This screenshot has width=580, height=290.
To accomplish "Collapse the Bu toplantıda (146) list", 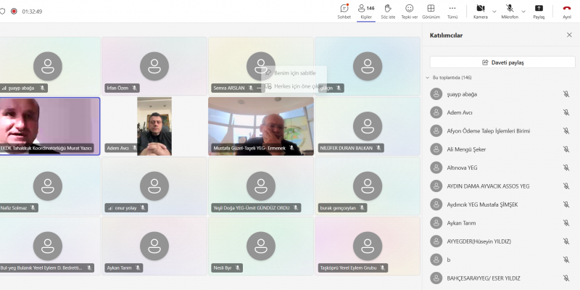I will point(428,78).
